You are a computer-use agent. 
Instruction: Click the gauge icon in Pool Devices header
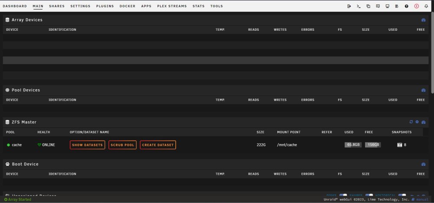(x=423, y=90)
